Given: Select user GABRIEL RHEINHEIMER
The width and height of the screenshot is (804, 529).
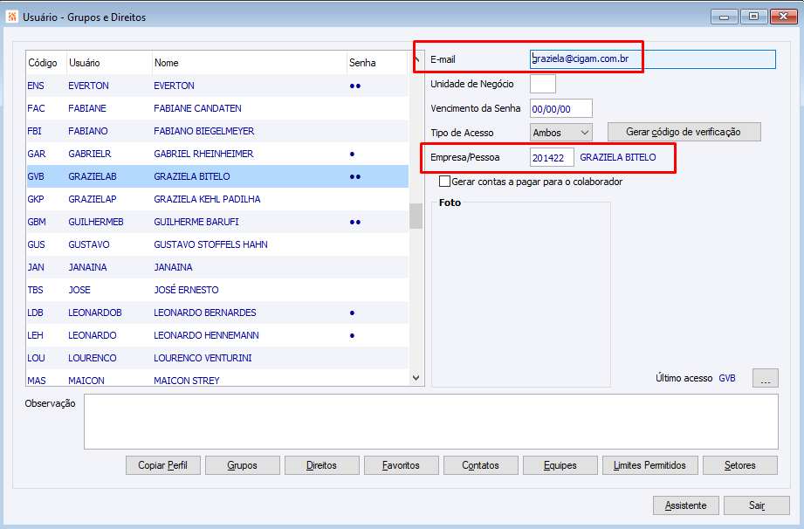Looking at the screenshot, I should click(x=217, y=154).
